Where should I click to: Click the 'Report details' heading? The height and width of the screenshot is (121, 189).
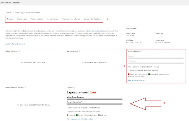coord(131,28)
